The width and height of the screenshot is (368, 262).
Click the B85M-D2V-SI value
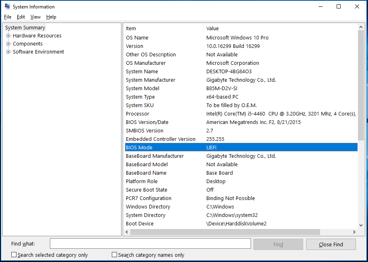[x=222, y=88]
